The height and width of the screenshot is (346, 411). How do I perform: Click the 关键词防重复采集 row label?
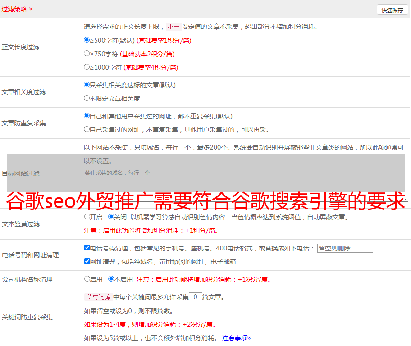pyautogui.click(x=27, y=318)
